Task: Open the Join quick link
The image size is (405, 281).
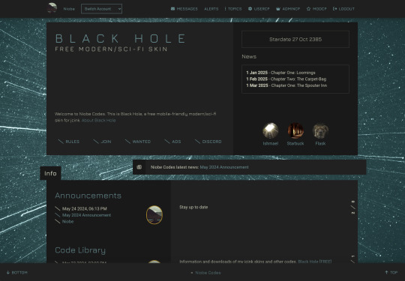Action: coord(106,142)
